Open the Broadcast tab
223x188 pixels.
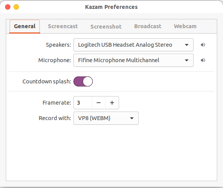pyautogui.click(x=148, y=26)
